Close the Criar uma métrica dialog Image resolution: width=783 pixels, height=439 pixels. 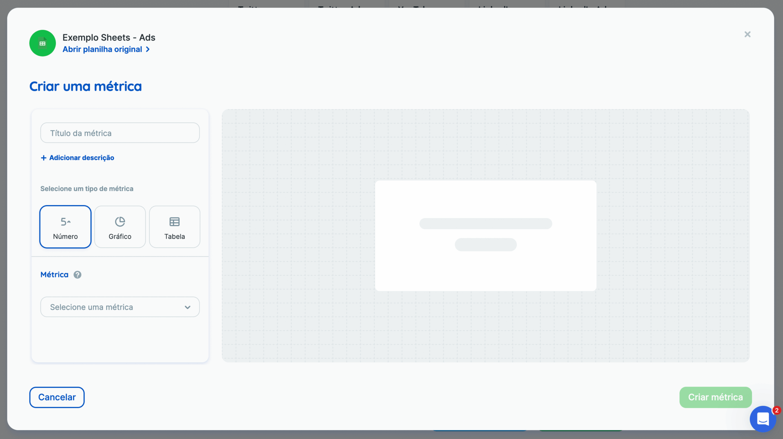tap(747, 34)
